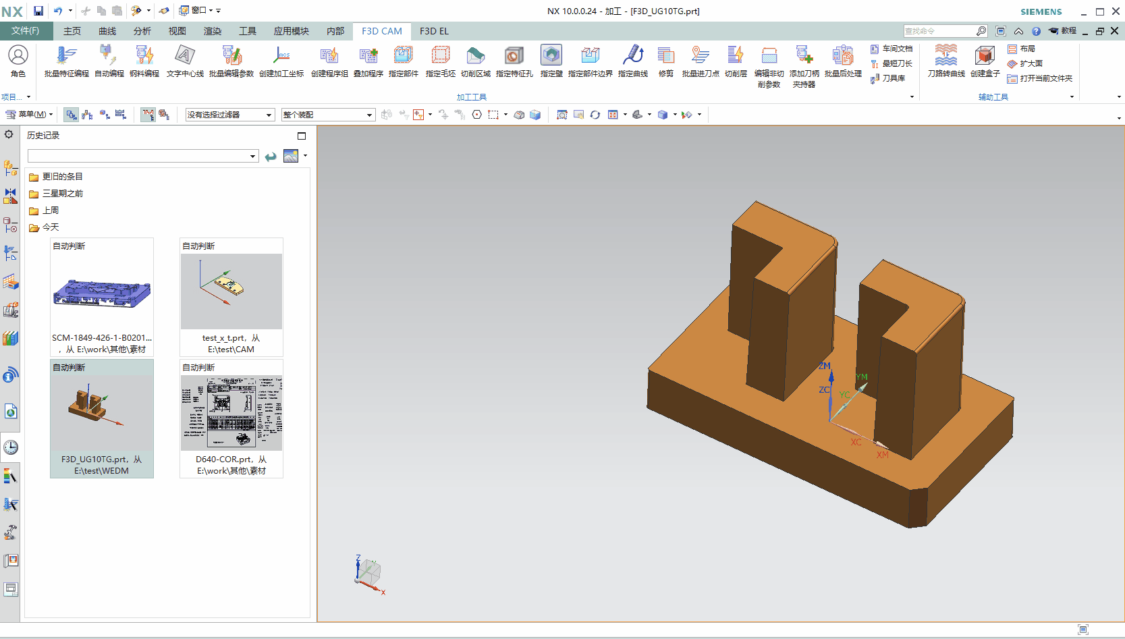Open 刀具库 tool library

887,78
